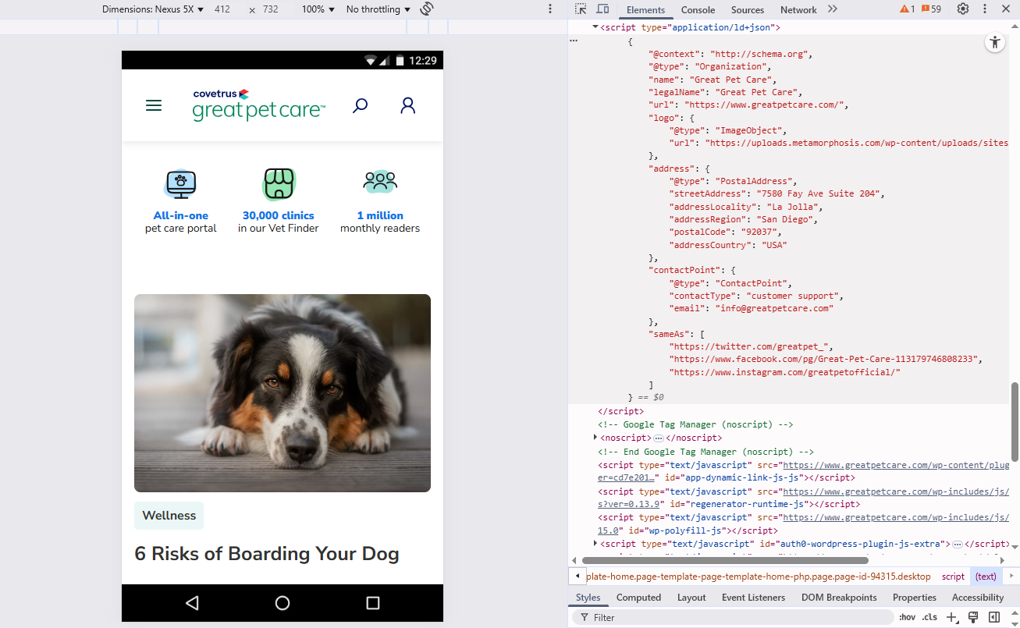
Task: Switch to the Sources tab
Action: click(x=748, y=10)
